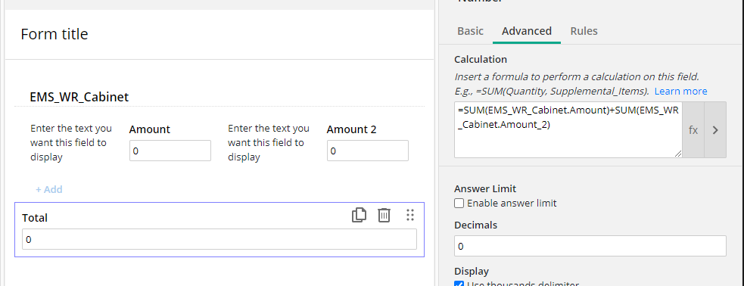Select the EMS_WR_Cabinet section header
This screenshot has height=286, width=744.
pos(79,98)
